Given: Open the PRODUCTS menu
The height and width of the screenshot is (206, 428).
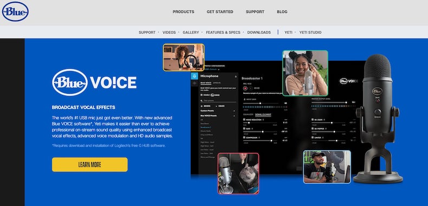Looking at the screenshot, I should (x=184, y=12).
